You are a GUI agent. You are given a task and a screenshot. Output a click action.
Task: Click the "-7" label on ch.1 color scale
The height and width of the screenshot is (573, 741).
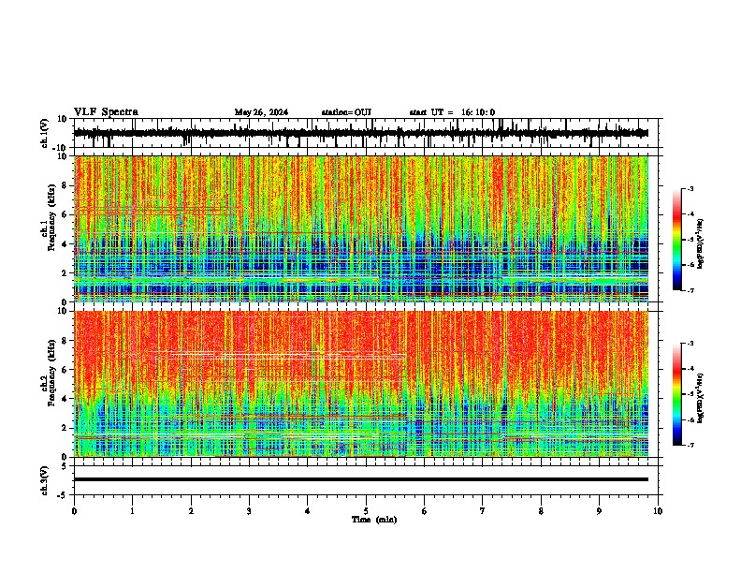tap(690, 290)
